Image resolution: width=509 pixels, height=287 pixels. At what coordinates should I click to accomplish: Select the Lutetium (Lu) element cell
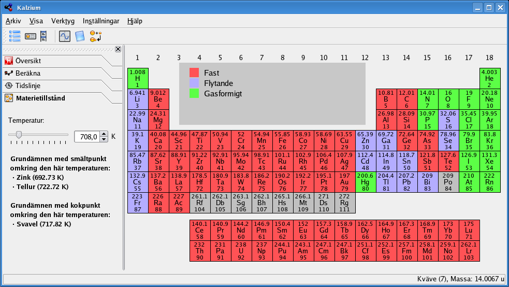click(x=469, y=230)
